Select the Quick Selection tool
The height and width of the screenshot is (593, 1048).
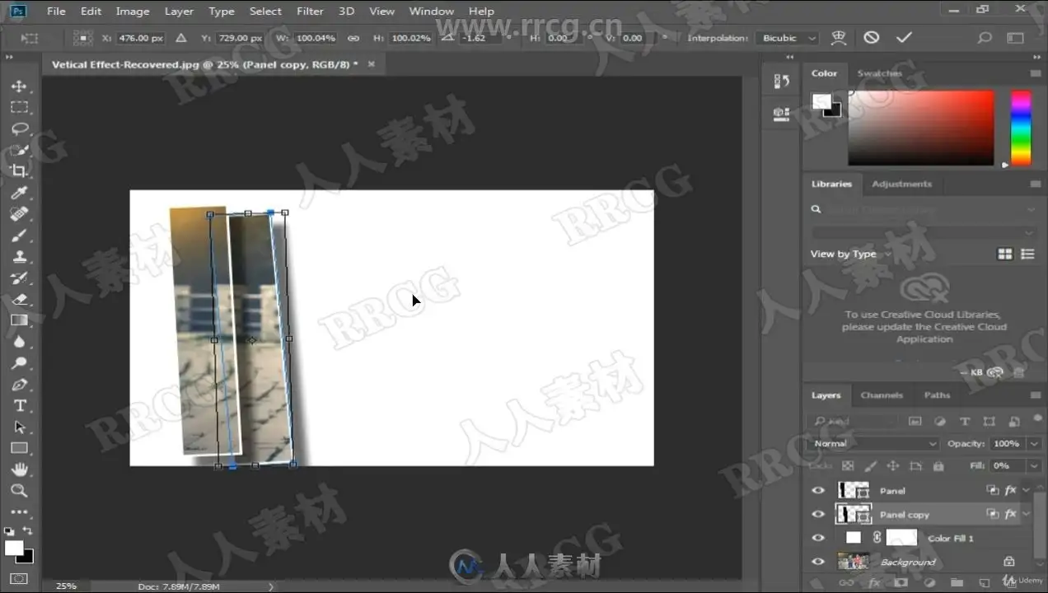coord(19,150)
